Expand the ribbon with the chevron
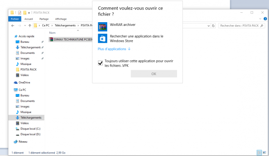Image resolution: width=269 pixels, height=156 pixels. pyautogui.click(x=260, y=19)
